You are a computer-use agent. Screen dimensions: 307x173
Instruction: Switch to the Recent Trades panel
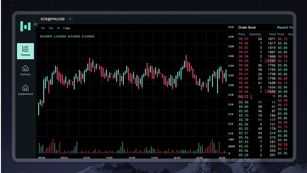click(x=285, y=28)
